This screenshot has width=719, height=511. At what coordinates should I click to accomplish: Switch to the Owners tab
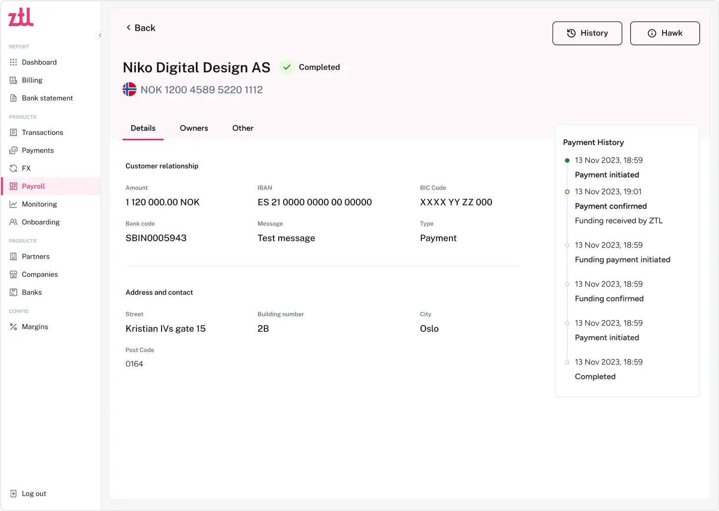coord(194,128)
